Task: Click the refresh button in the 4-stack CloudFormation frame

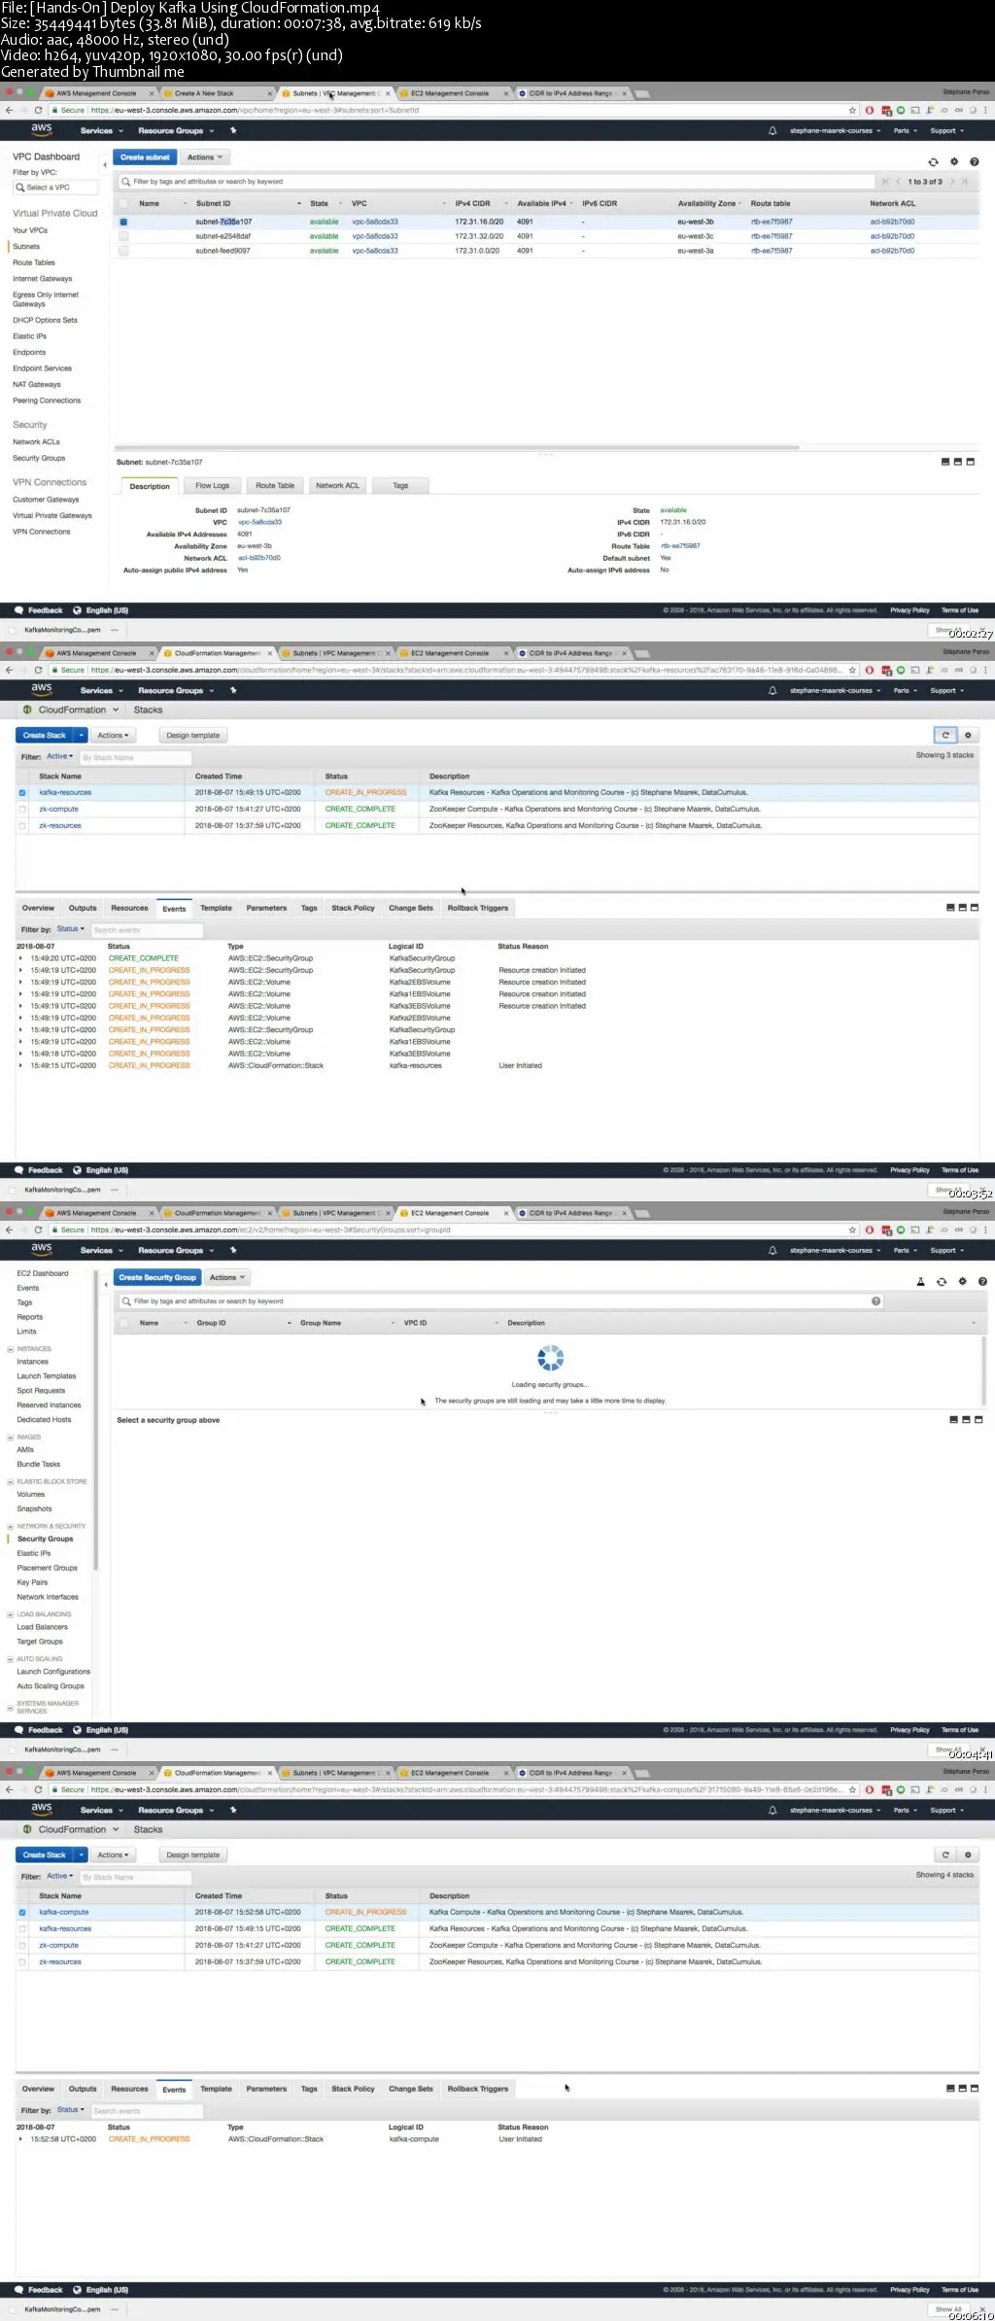Action: (944, 1855)
